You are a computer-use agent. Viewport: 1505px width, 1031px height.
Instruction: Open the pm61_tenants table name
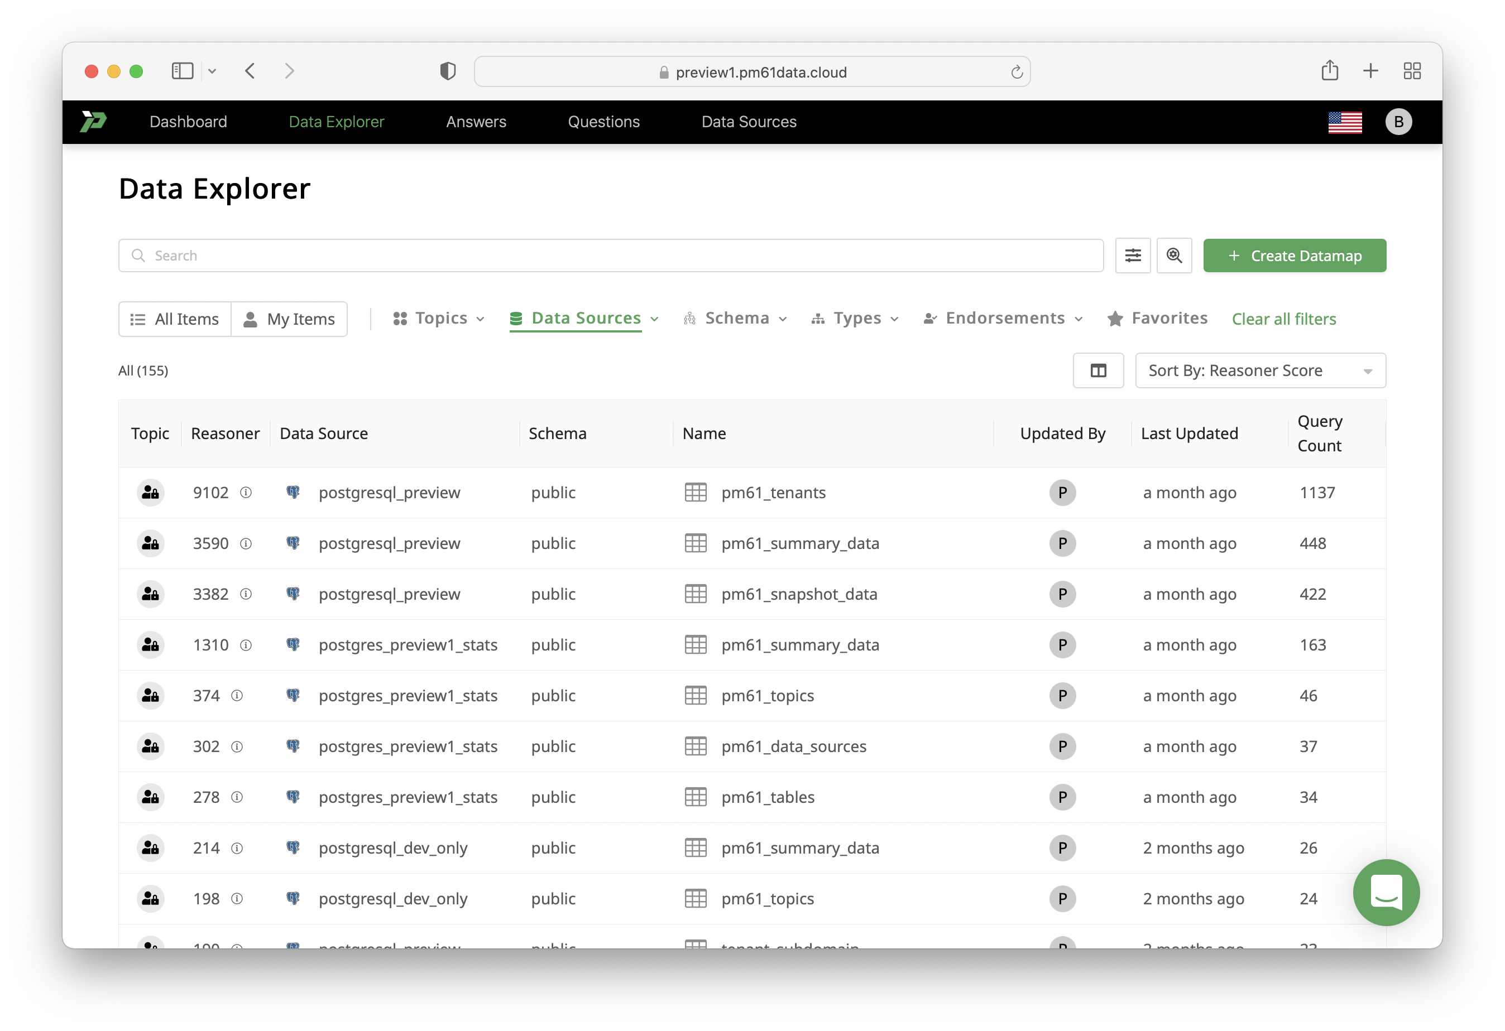tap(773, 493)
